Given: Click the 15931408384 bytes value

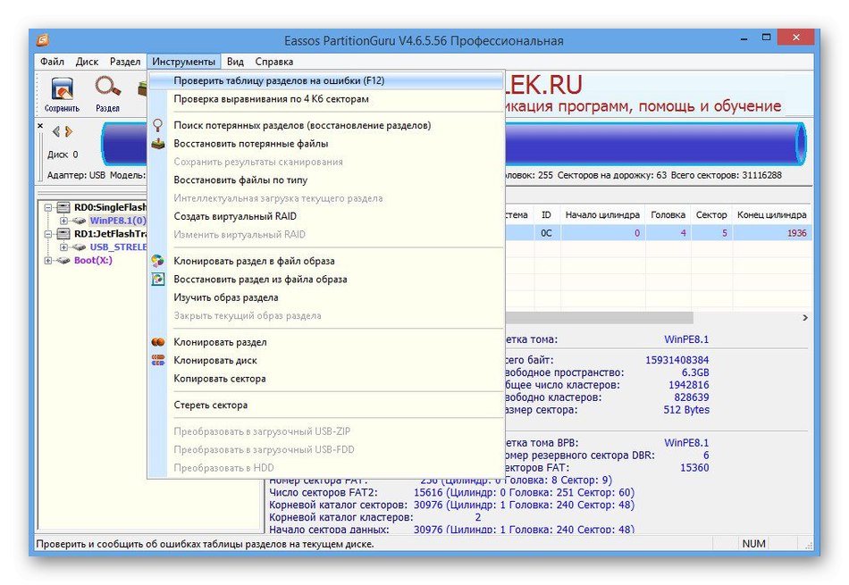Looking at the screenshot, I should 677,360.
